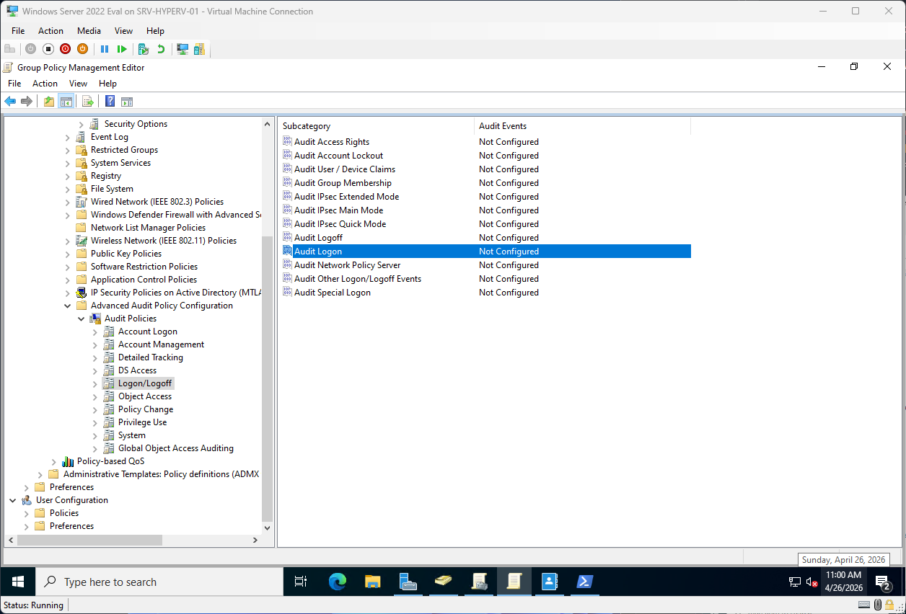The height and width of the screenshot is (614, 906).
Task: Click the IP Security Policies tree icon
Action: [82, 293]
